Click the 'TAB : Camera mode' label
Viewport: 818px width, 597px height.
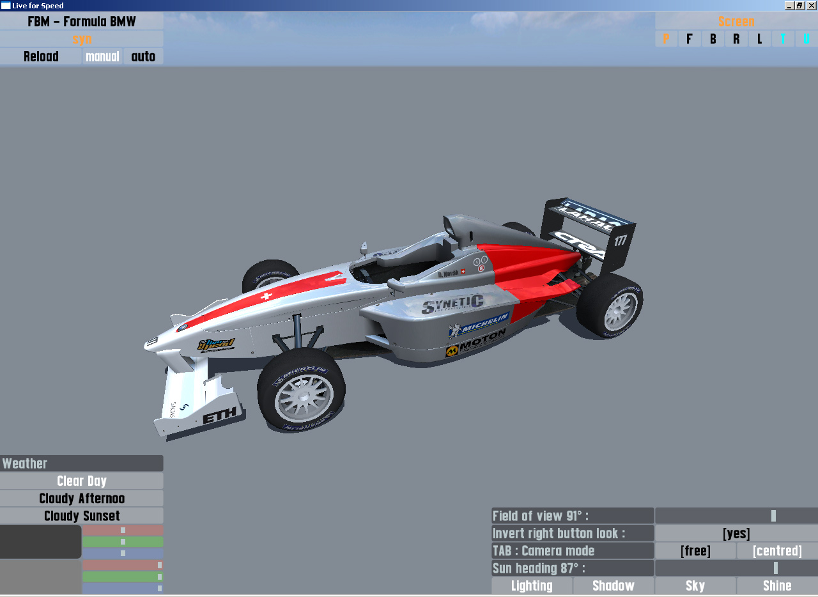[x=573, y=550]
